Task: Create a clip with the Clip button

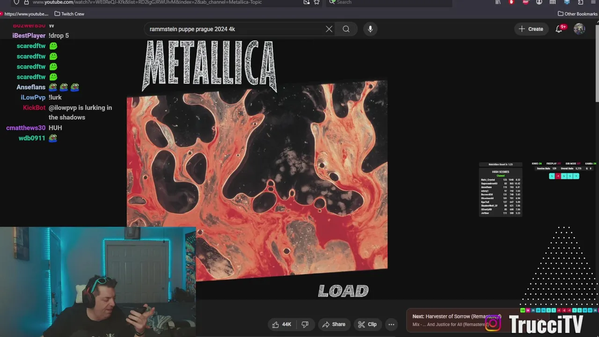Action: 367,324
